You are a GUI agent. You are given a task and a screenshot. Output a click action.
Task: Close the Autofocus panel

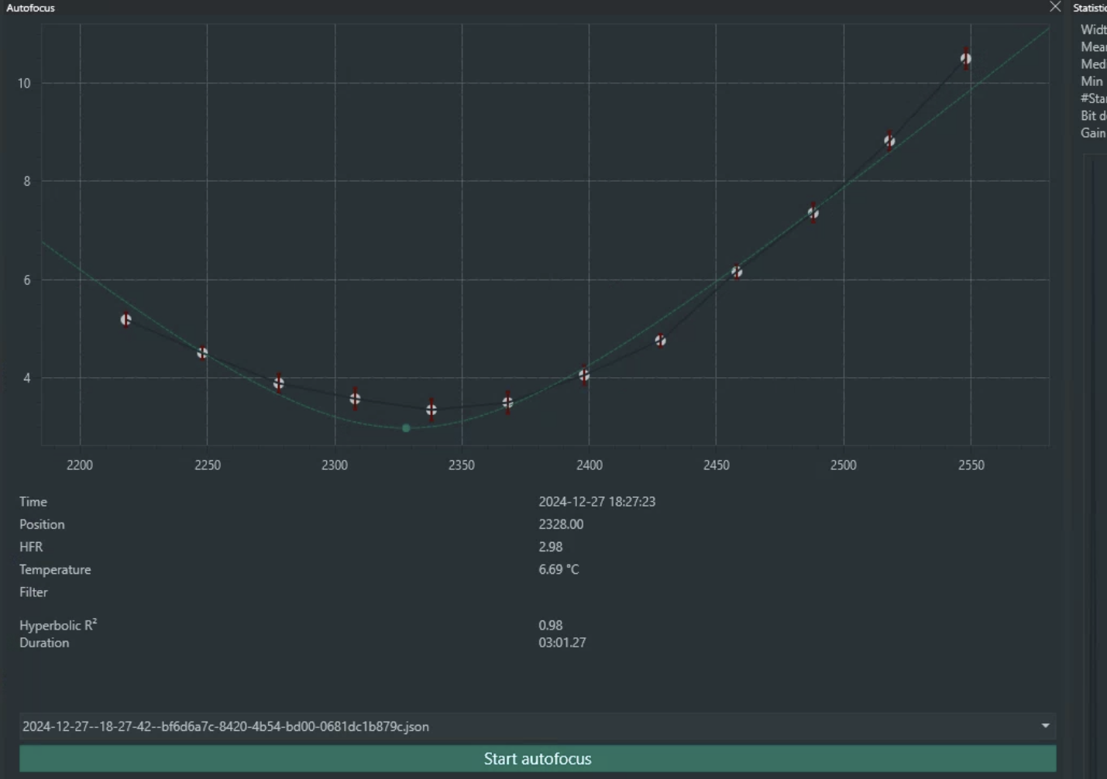(x=1055, y=7)
